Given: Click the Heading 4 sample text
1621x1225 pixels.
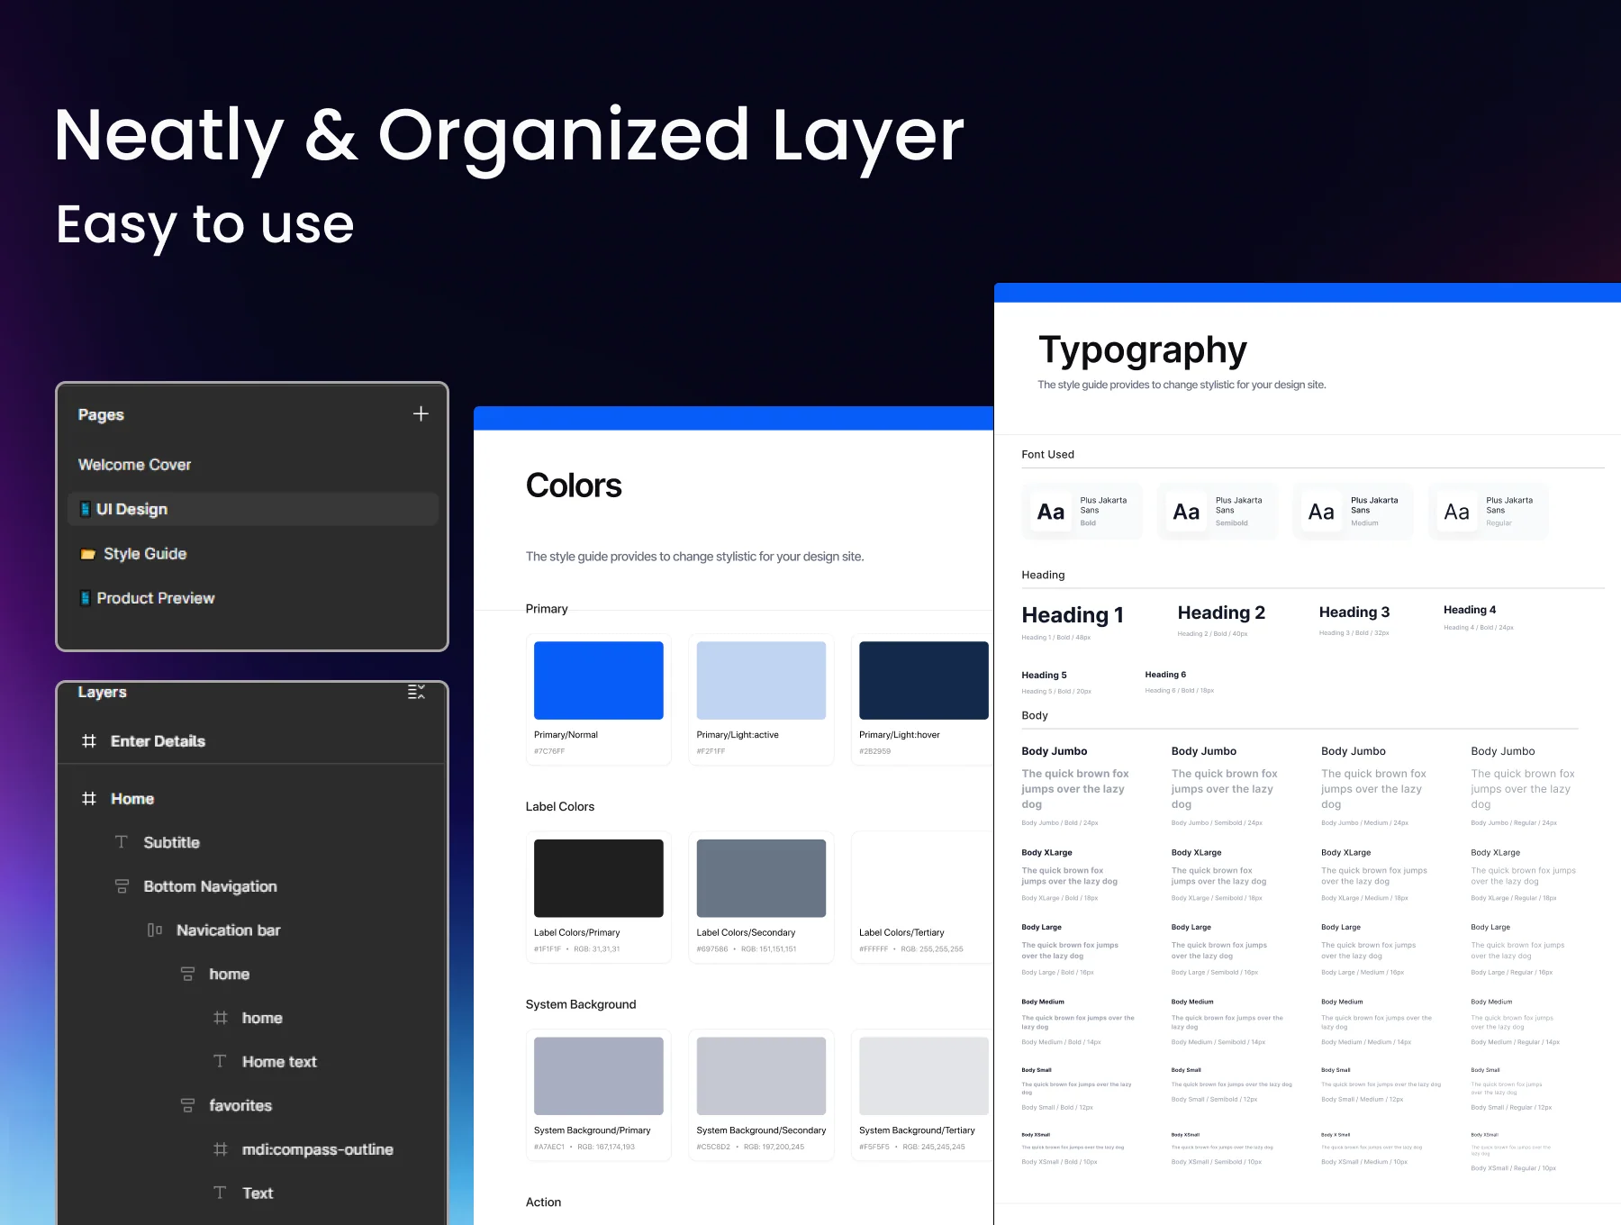Looking at the screenshot, I should (1470, 610).
